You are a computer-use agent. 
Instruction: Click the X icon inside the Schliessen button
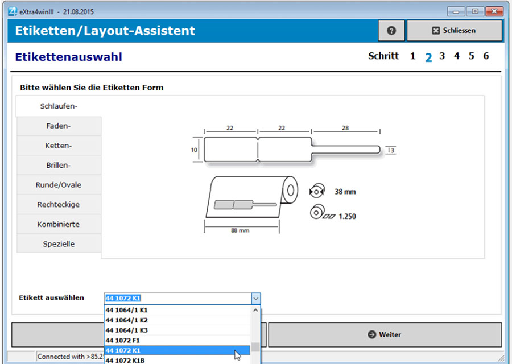436,30
